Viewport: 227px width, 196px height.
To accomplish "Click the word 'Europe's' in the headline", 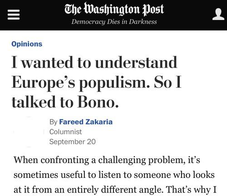I will pyautogui.click(x=43, y=82).
